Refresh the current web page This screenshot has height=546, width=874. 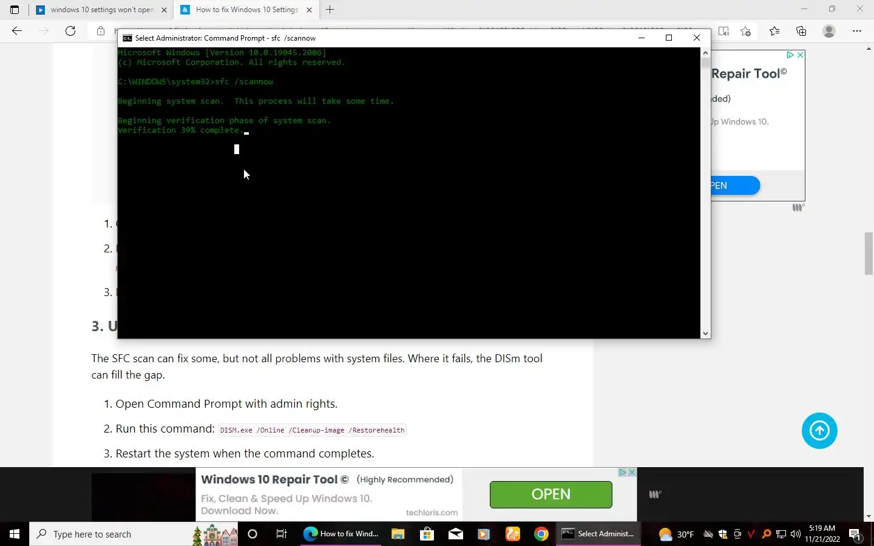pyautogui.click(x=70, y=31)
